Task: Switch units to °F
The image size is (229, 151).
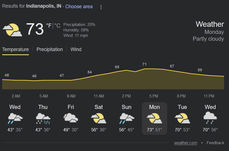Action: [49, 26]
